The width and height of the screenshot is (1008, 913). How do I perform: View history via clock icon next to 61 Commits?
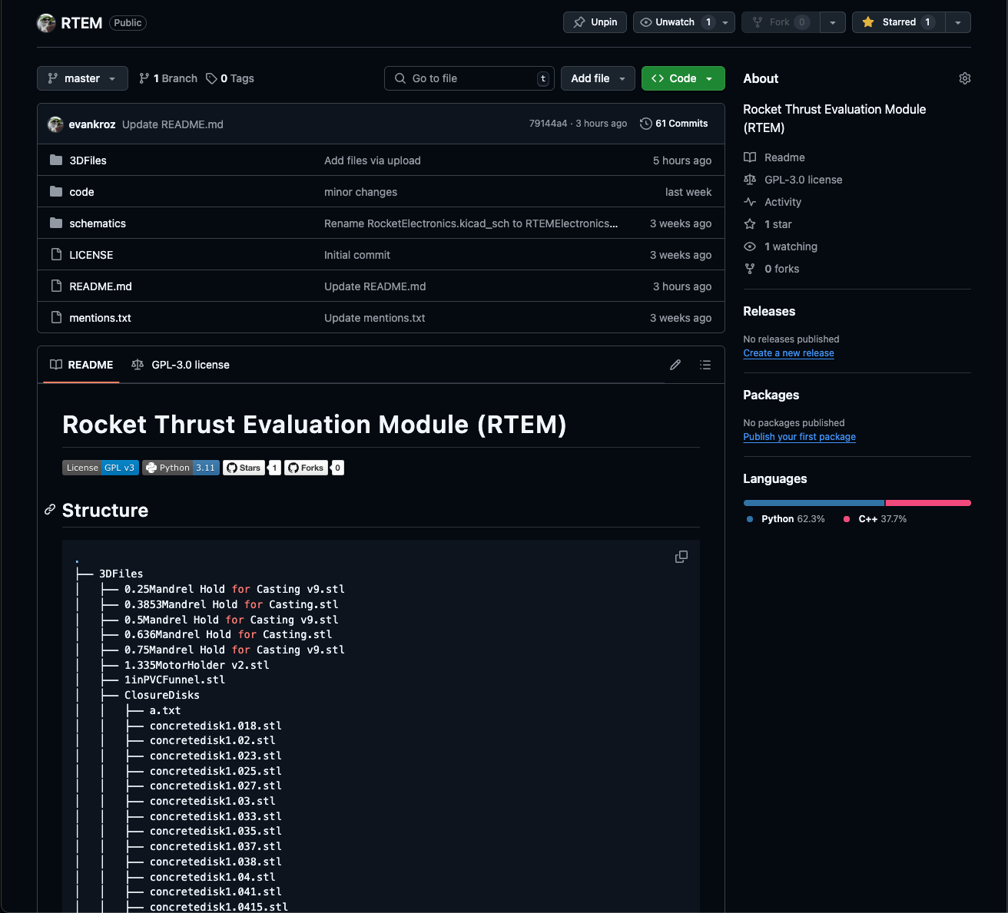click(x=645, y=123)
